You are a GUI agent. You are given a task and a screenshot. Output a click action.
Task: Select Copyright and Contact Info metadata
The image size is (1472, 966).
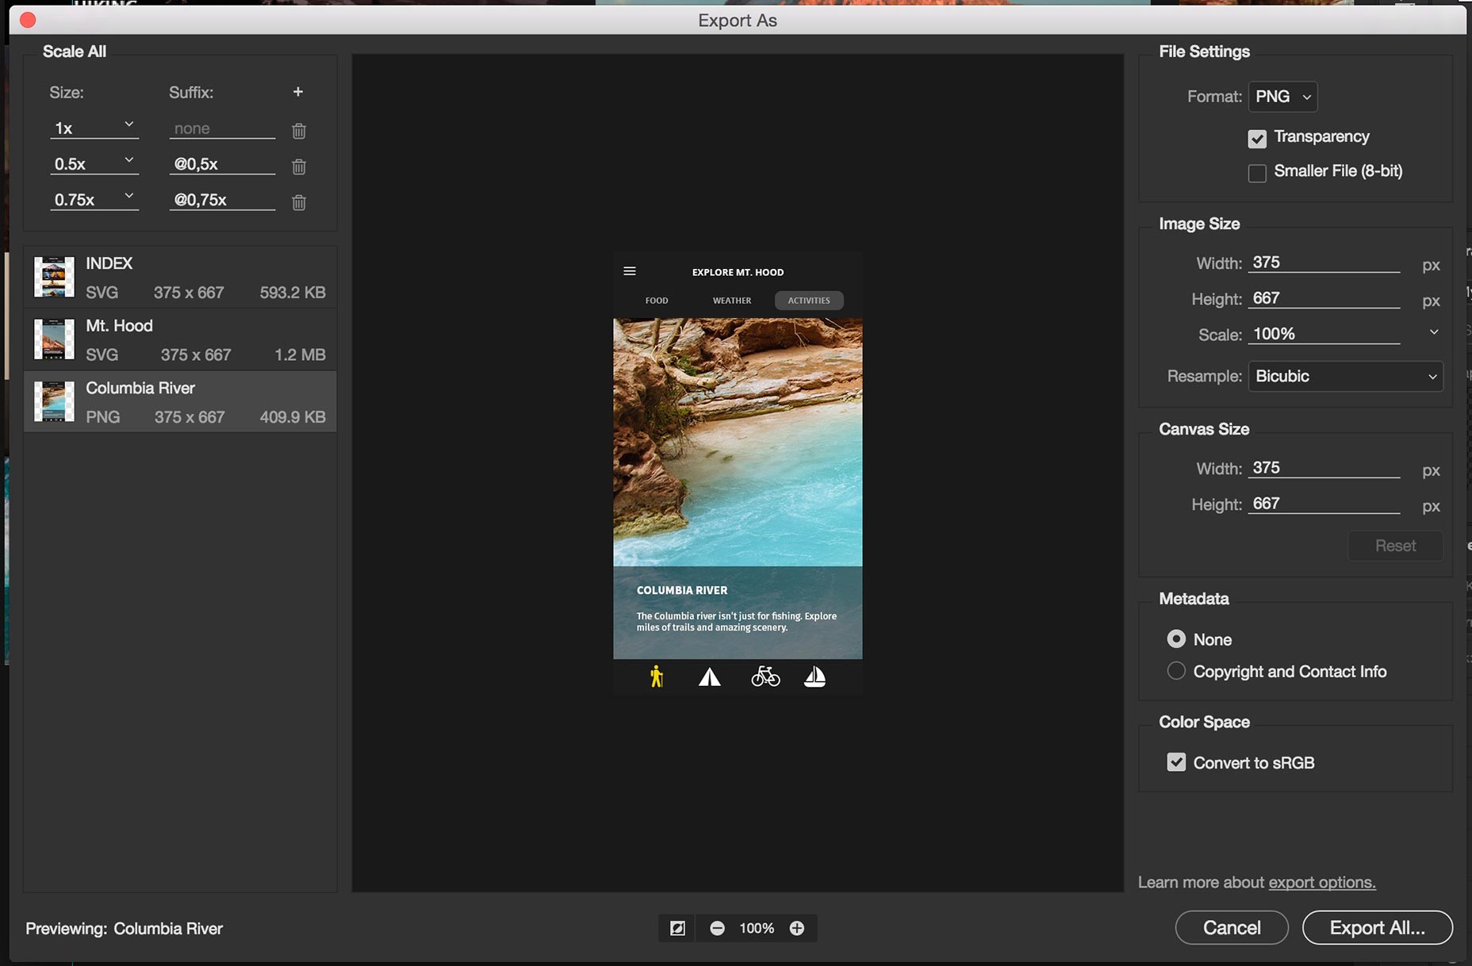1176,671
